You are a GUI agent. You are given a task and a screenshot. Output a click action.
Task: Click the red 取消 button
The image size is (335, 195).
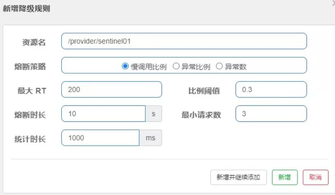coord(316,177)
